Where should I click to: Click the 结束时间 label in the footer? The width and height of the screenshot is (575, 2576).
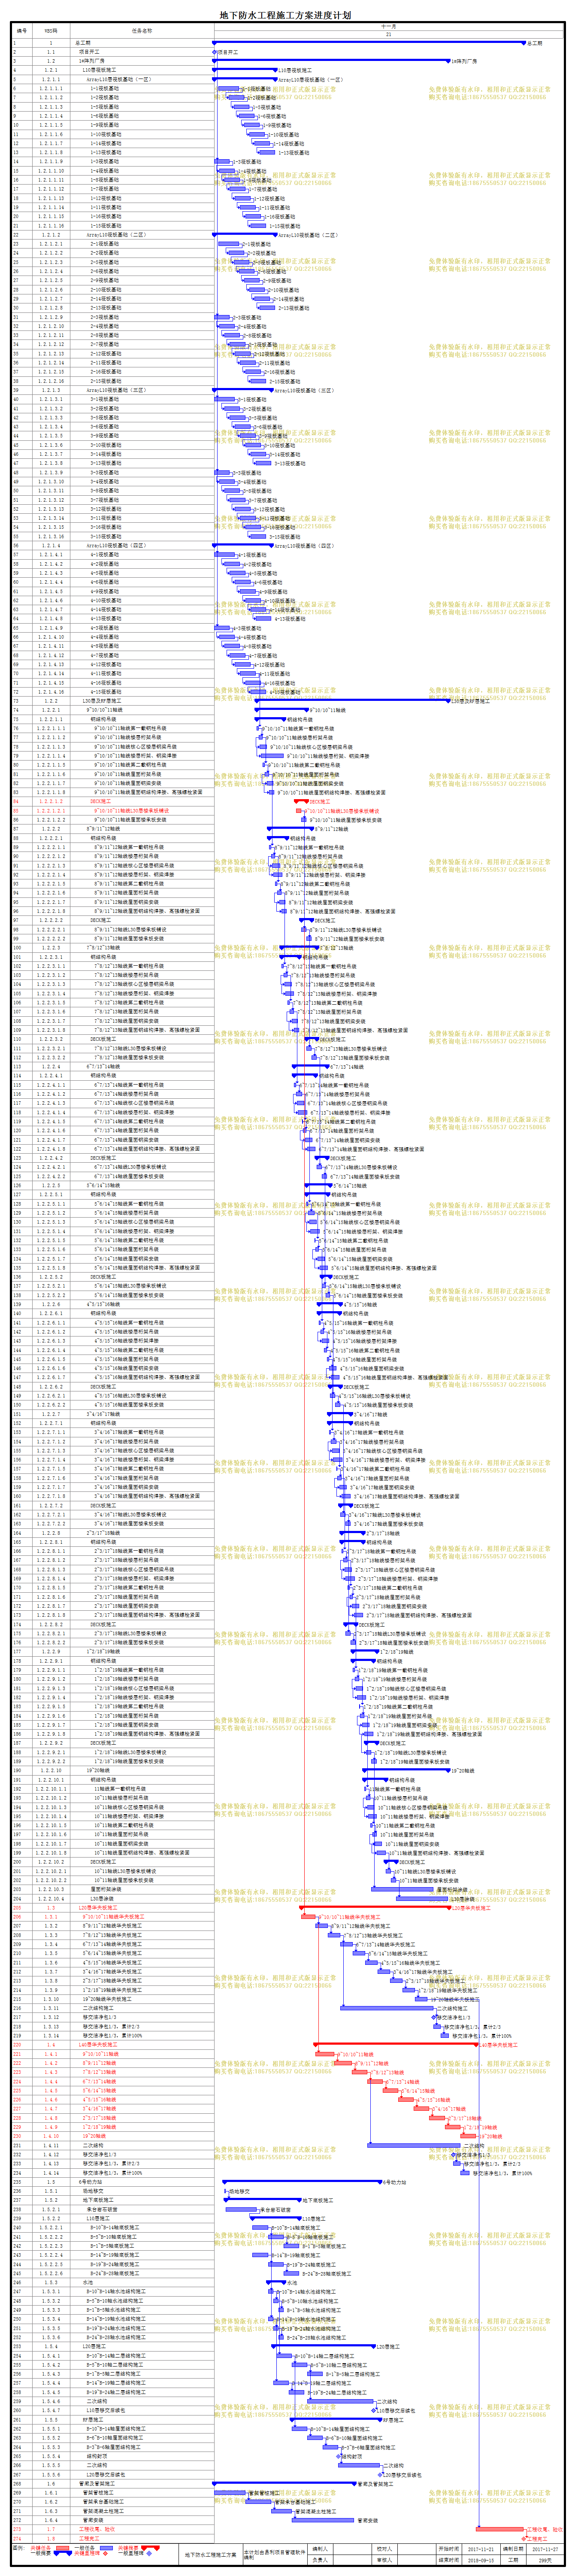pyautogui.click(x=448, y=2560)
